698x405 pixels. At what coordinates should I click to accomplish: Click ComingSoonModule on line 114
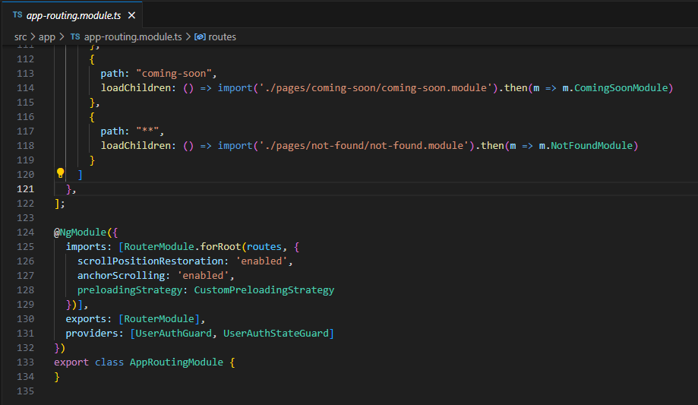click(621, 88)
